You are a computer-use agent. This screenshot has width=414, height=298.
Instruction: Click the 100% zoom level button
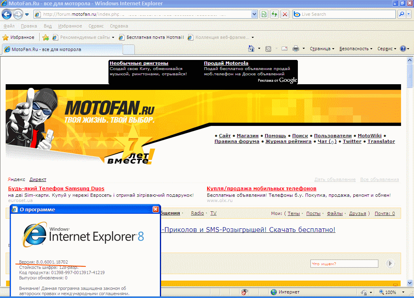[388, 292]
